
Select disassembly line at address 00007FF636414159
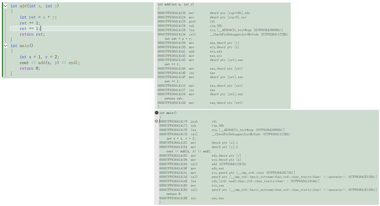pos(200,94)
